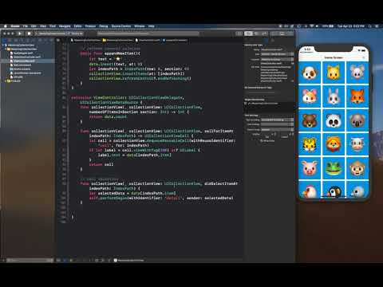The image size is (383, 287).
Task: Collapse the yellow group folder in navigator
Action: [x=6, y=49]
